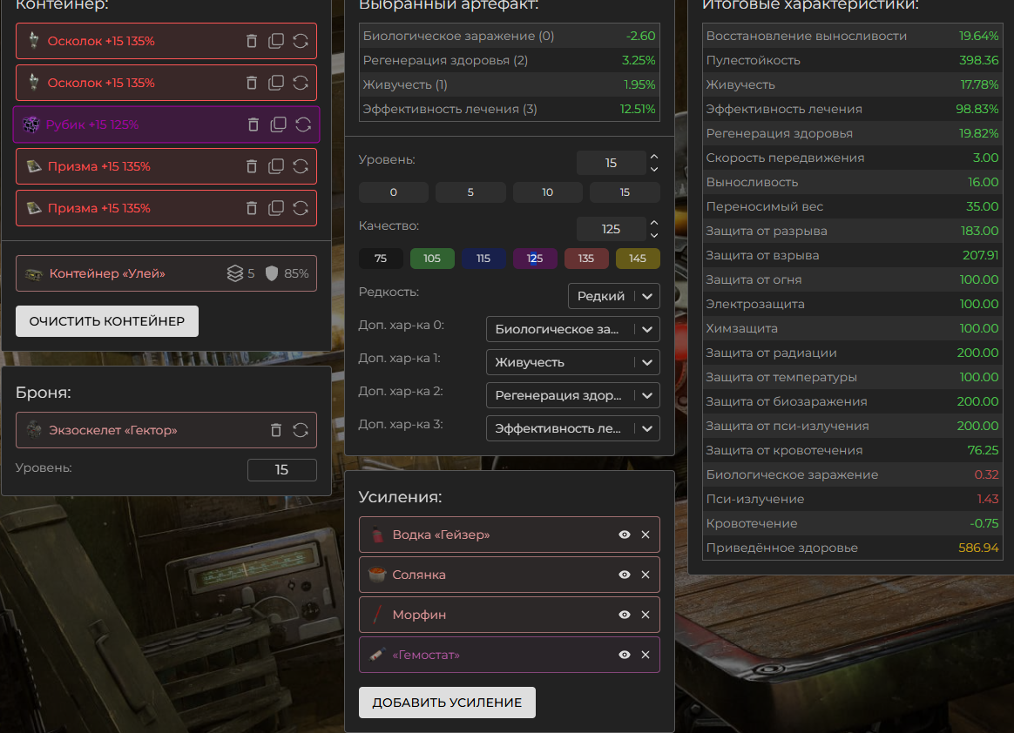Remove the Экзоскелет «Гектор» armor with trash icon
Screen dimensions: 1014x733
point(276,430)
